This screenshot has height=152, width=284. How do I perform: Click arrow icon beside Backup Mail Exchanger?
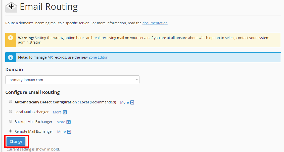click(68, 122)
